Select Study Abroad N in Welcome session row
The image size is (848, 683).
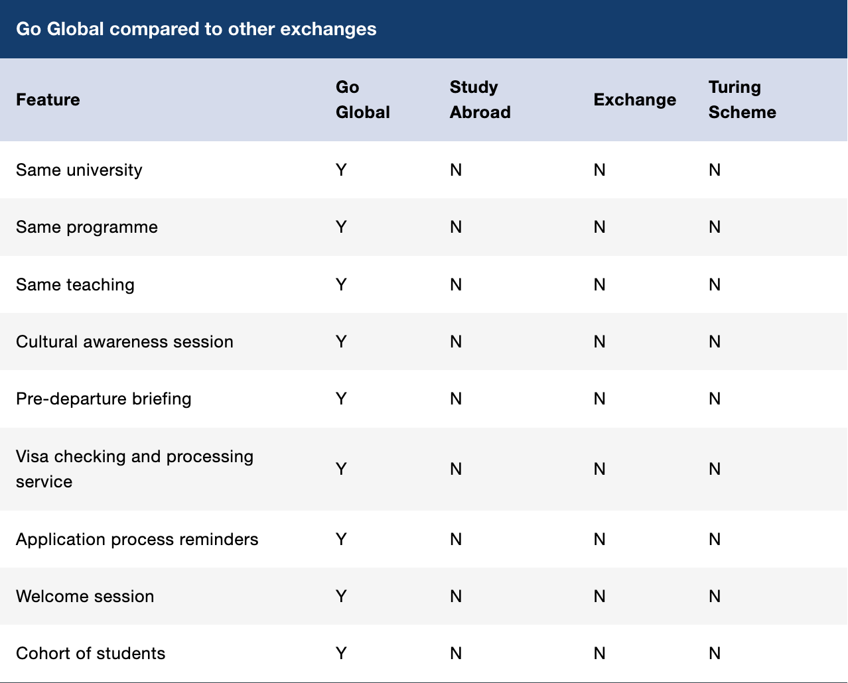point(456,596)
